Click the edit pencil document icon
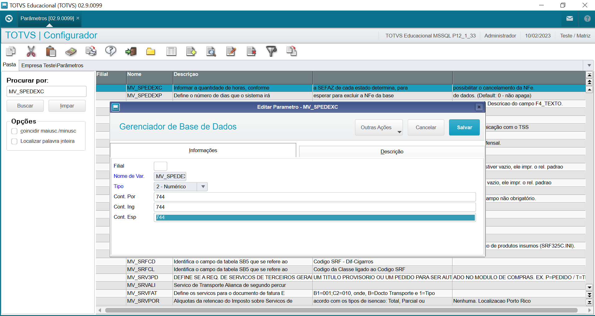This screenshot has width=595, height=316. tap(231, 51)
